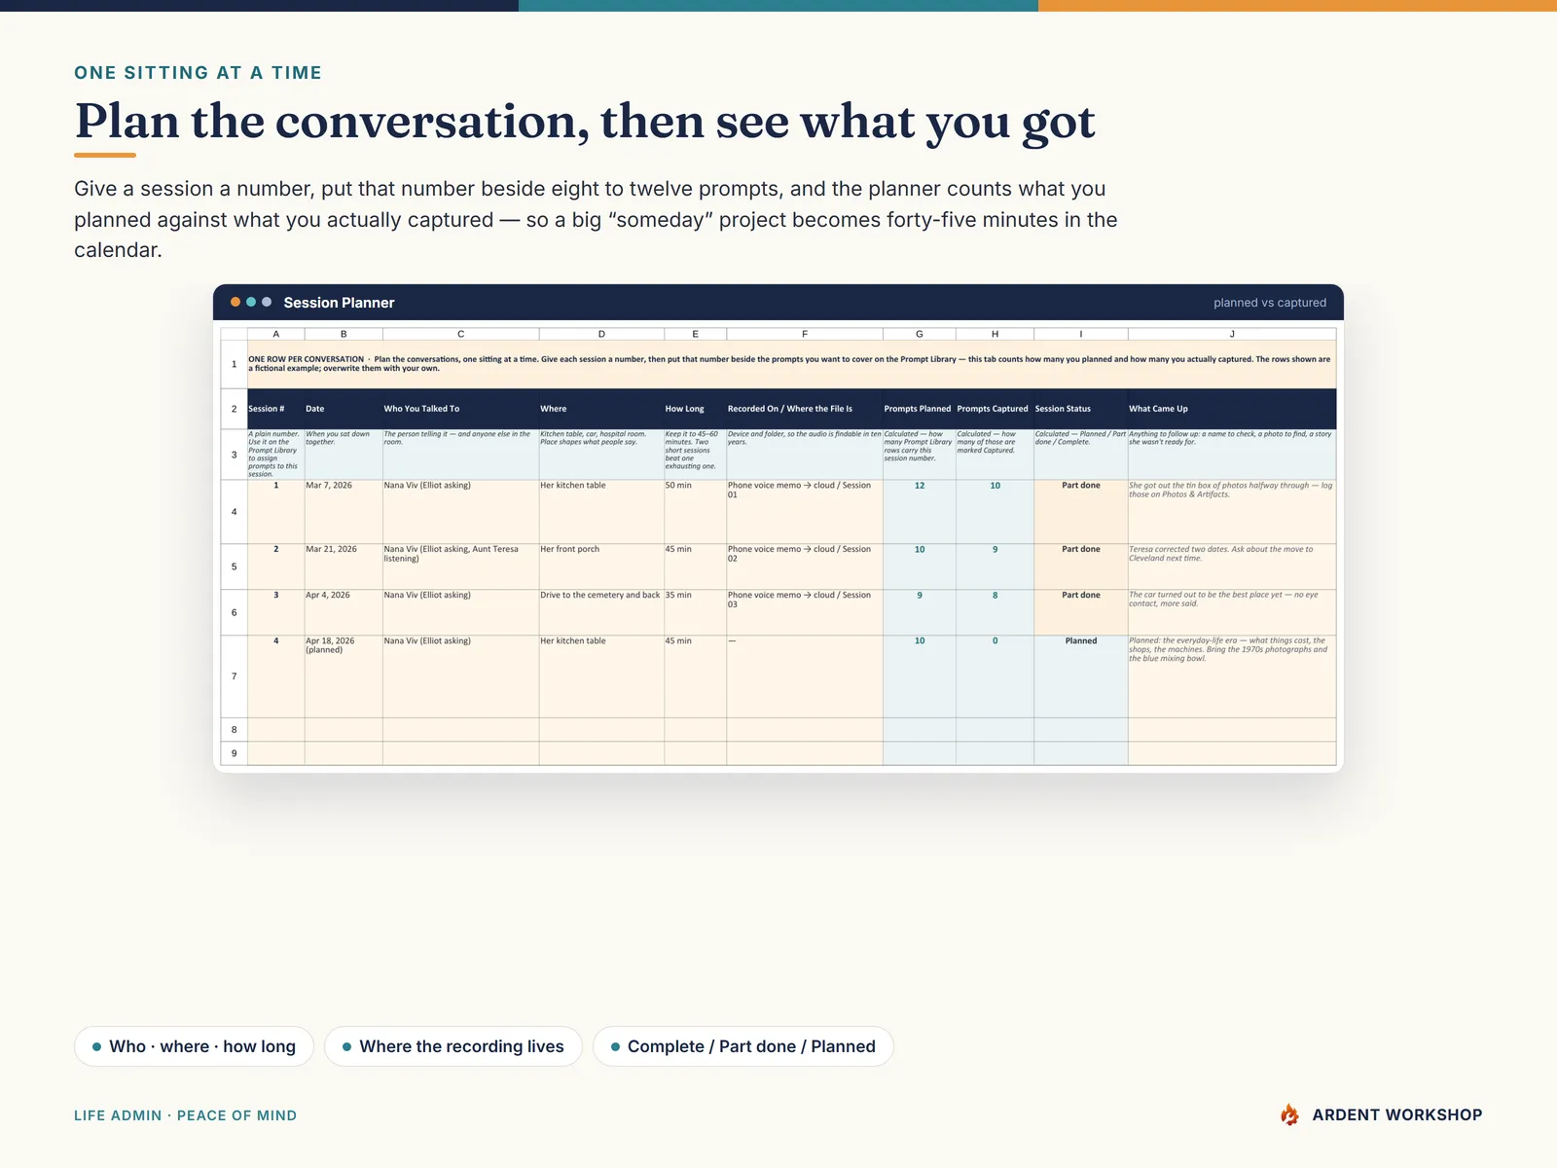Select the "Who · where · how long" pill

click(194, 1046)
